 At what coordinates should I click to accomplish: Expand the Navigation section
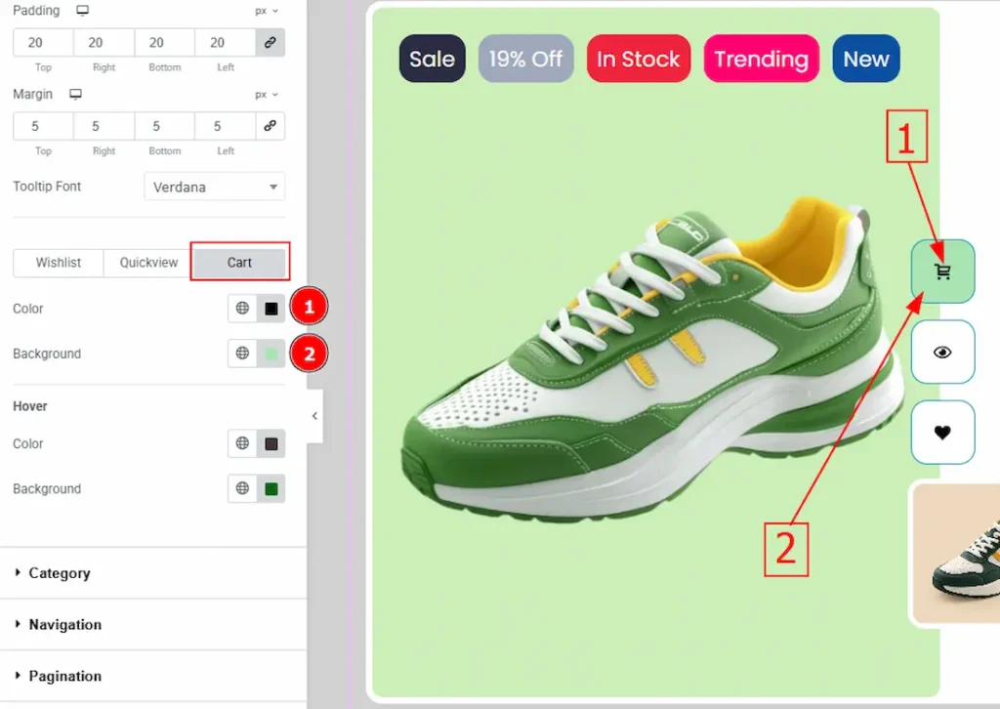pos(64,625)
